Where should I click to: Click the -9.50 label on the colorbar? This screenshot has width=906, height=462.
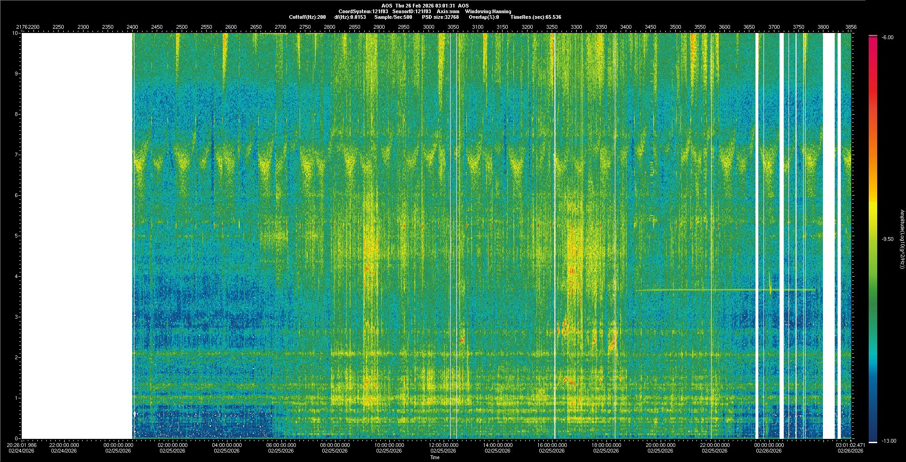pyautogui.click(x=888, y=239)
